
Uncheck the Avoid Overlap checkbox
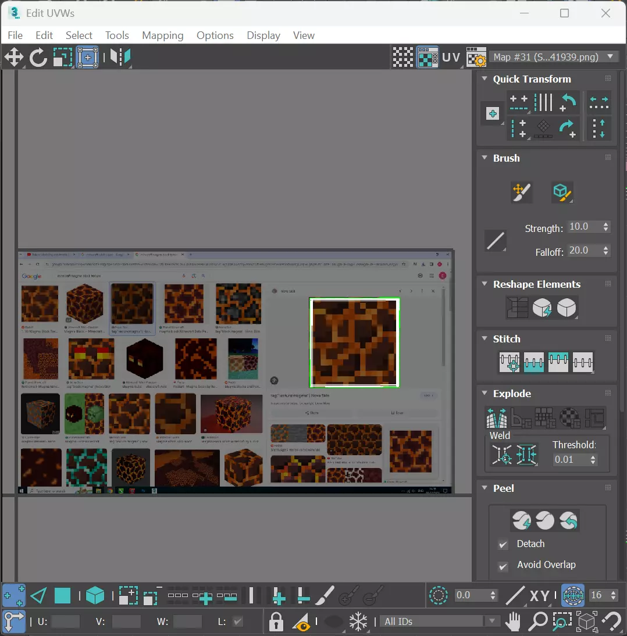[x=503, y=566]
